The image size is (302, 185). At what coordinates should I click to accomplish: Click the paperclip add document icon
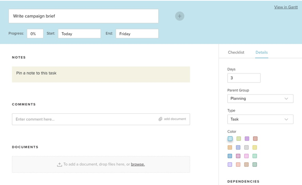click(160, 119)
